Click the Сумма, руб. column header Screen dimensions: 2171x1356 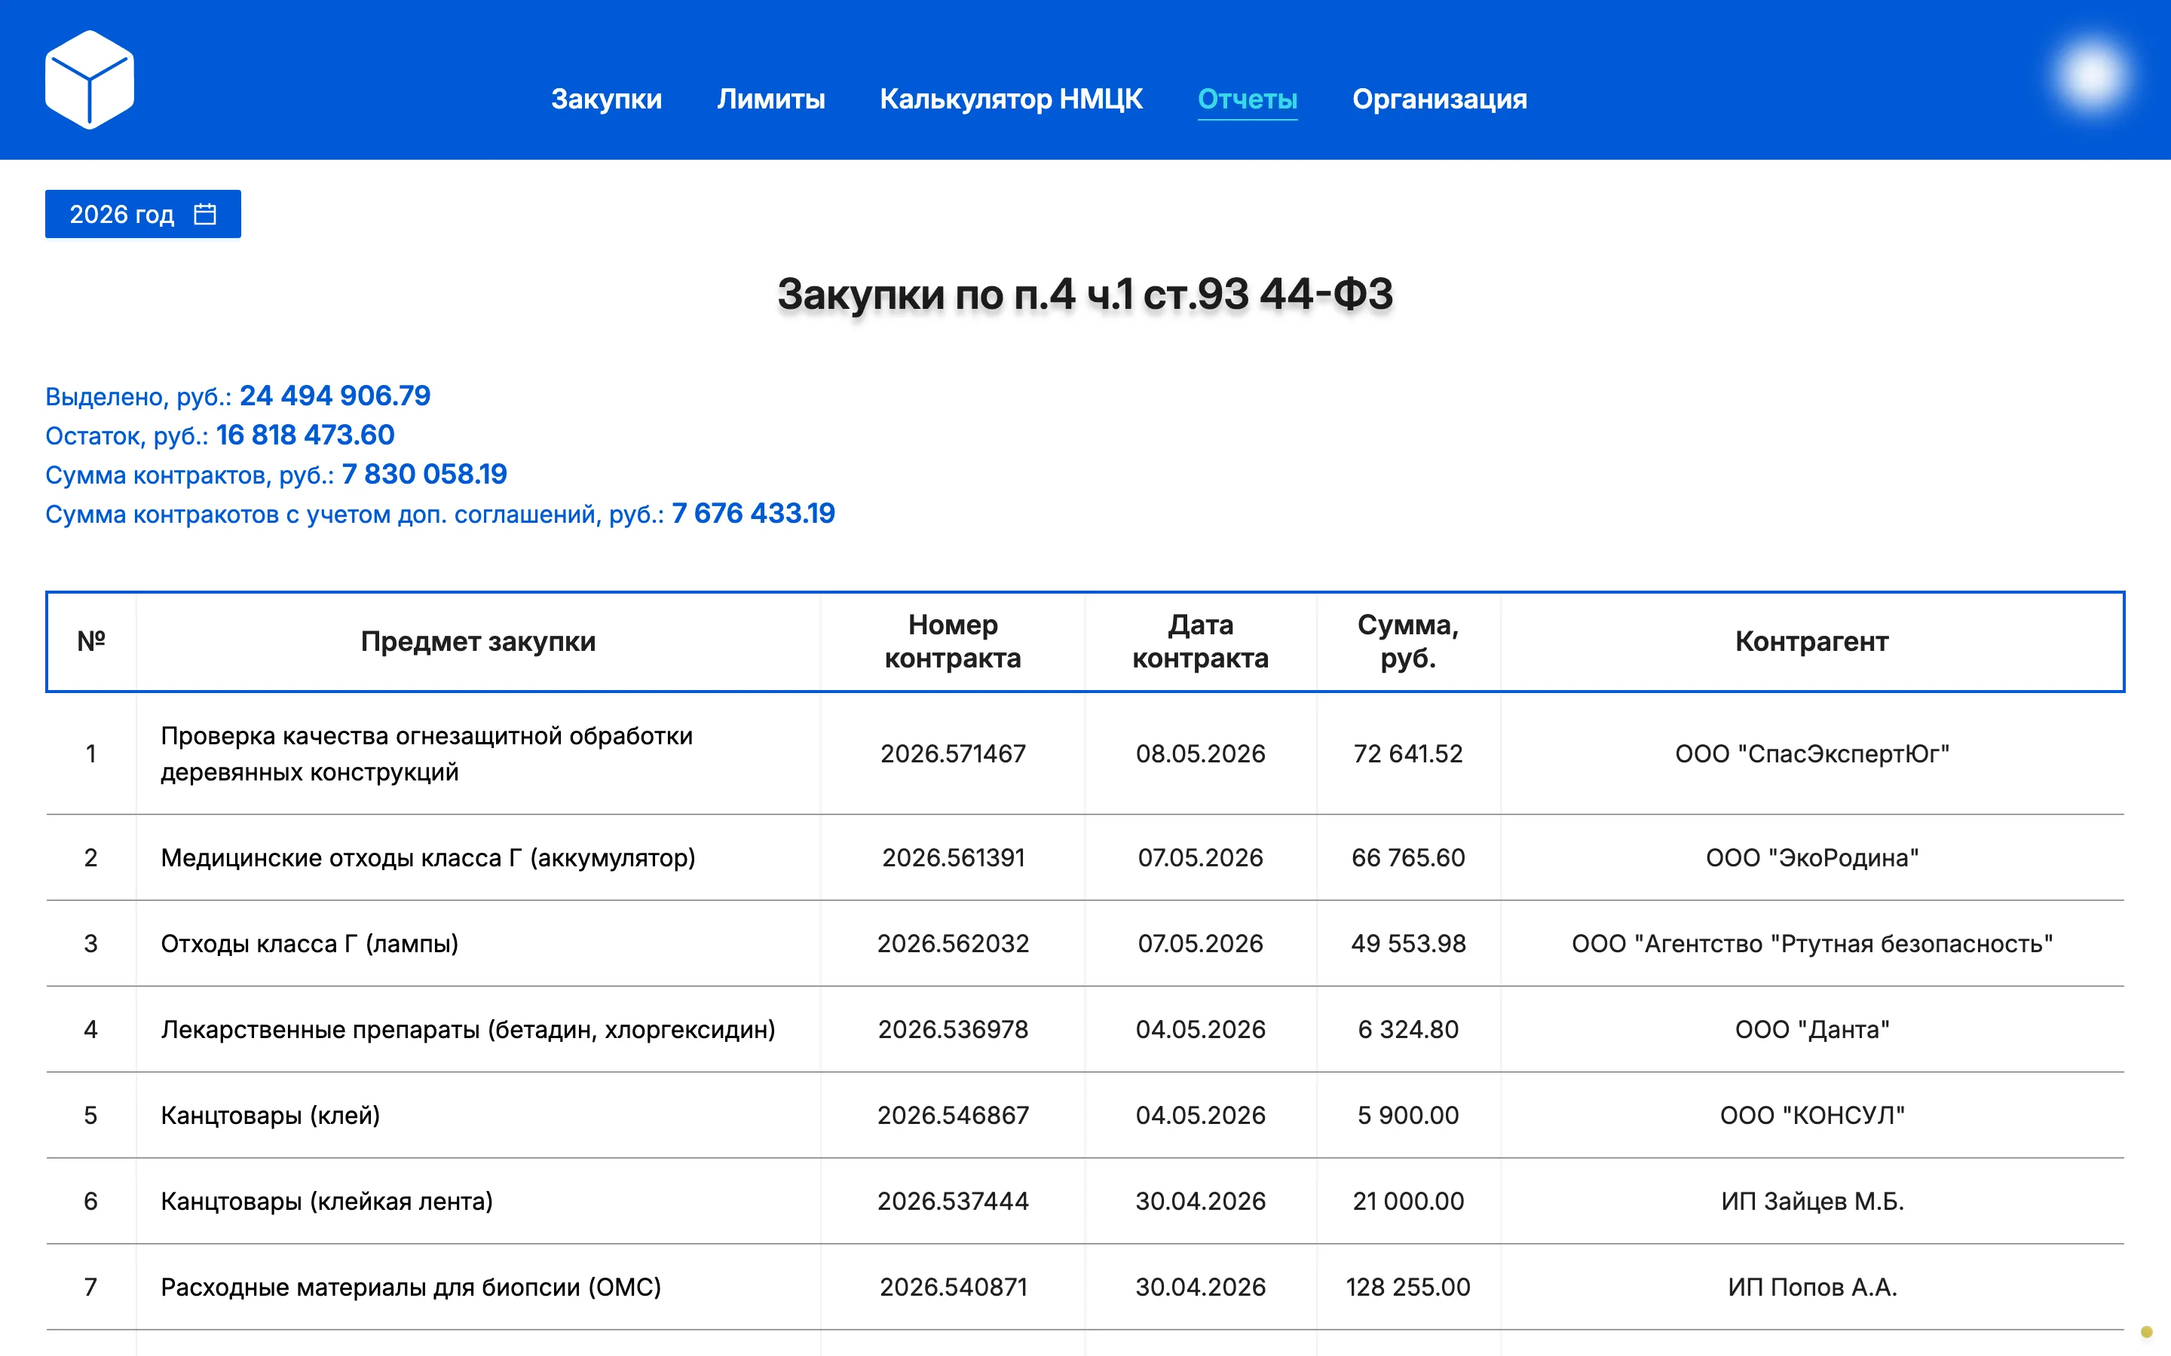click(1408, 641)
